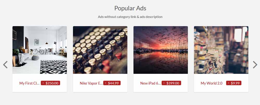Click the dot icon beside $9.99
The width and height of the screenshot is (260, 105).
(228, 83)
